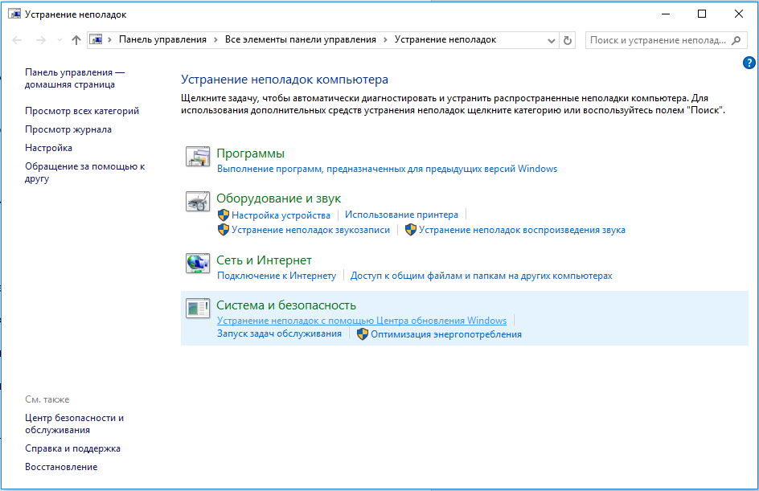Click the window title bar icon
The height and width of the screenshot is (491, 759).
click(x=14, y=14)
